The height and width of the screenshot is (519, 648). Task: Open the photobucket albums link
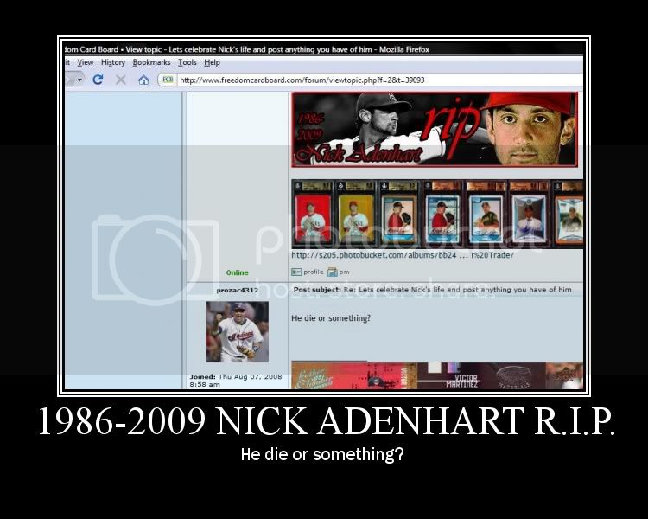[x=403, y=255]
